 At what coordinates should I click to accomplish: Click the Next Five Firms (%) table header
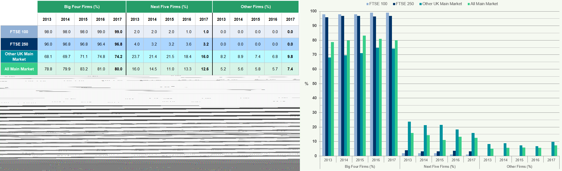tap(169, 7)
